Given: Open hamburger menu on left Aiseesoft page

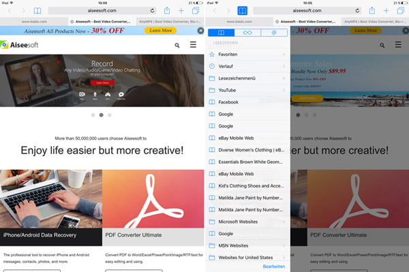Looking at the screenshot, I should coord(193,44).
